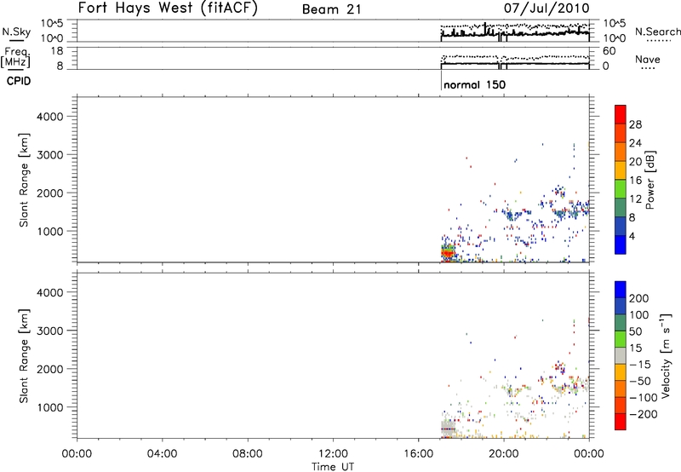Click the velocity panel 'Slant Range [km]' label
This screenshot has height=472, width=681.
[24, 356]
